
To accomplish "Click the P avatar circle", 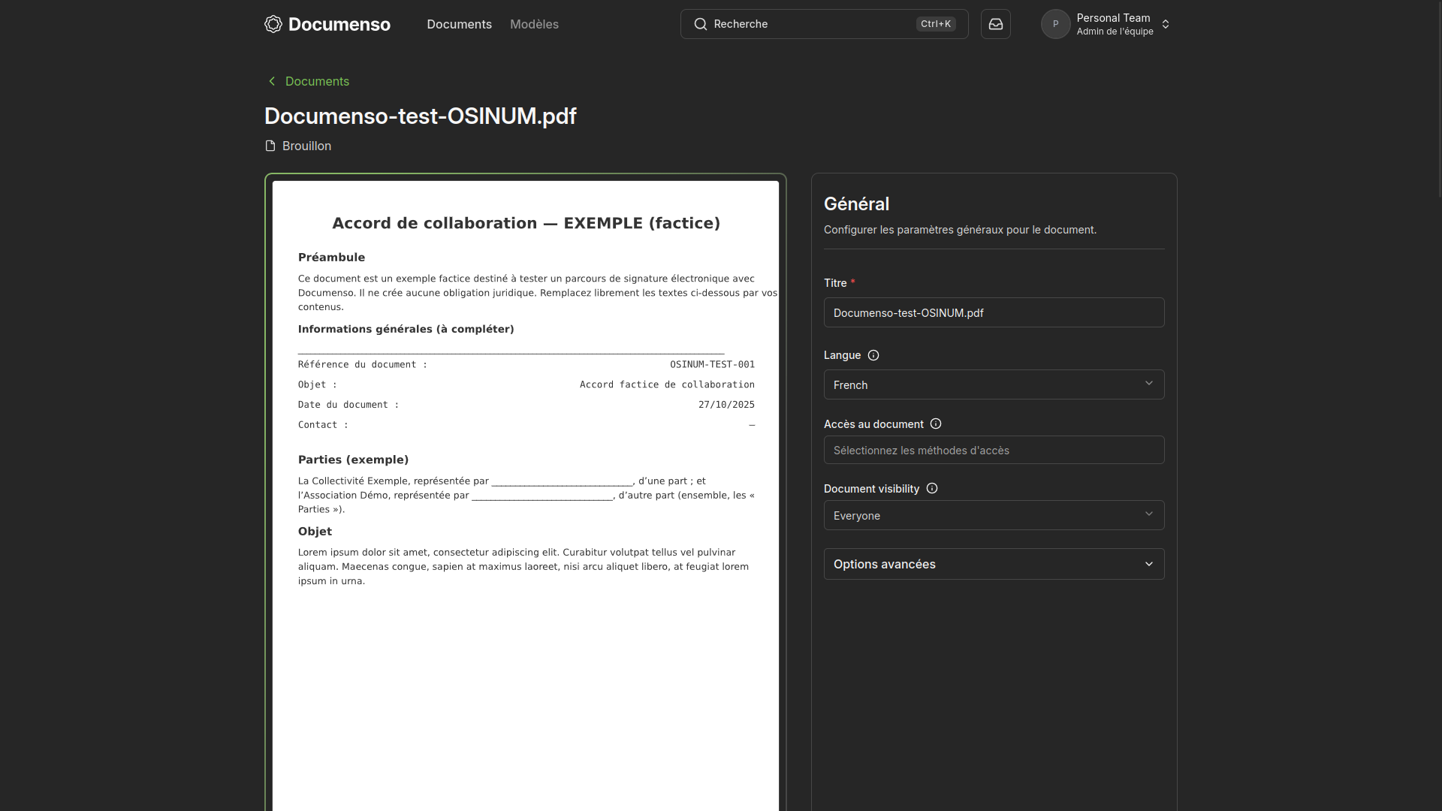I will (x=1054, y=24).
